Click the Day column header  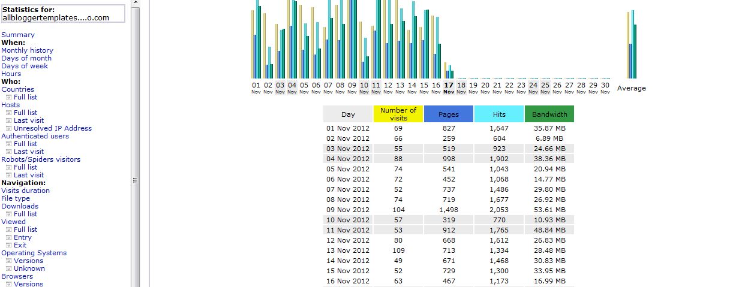coord(348,114)
